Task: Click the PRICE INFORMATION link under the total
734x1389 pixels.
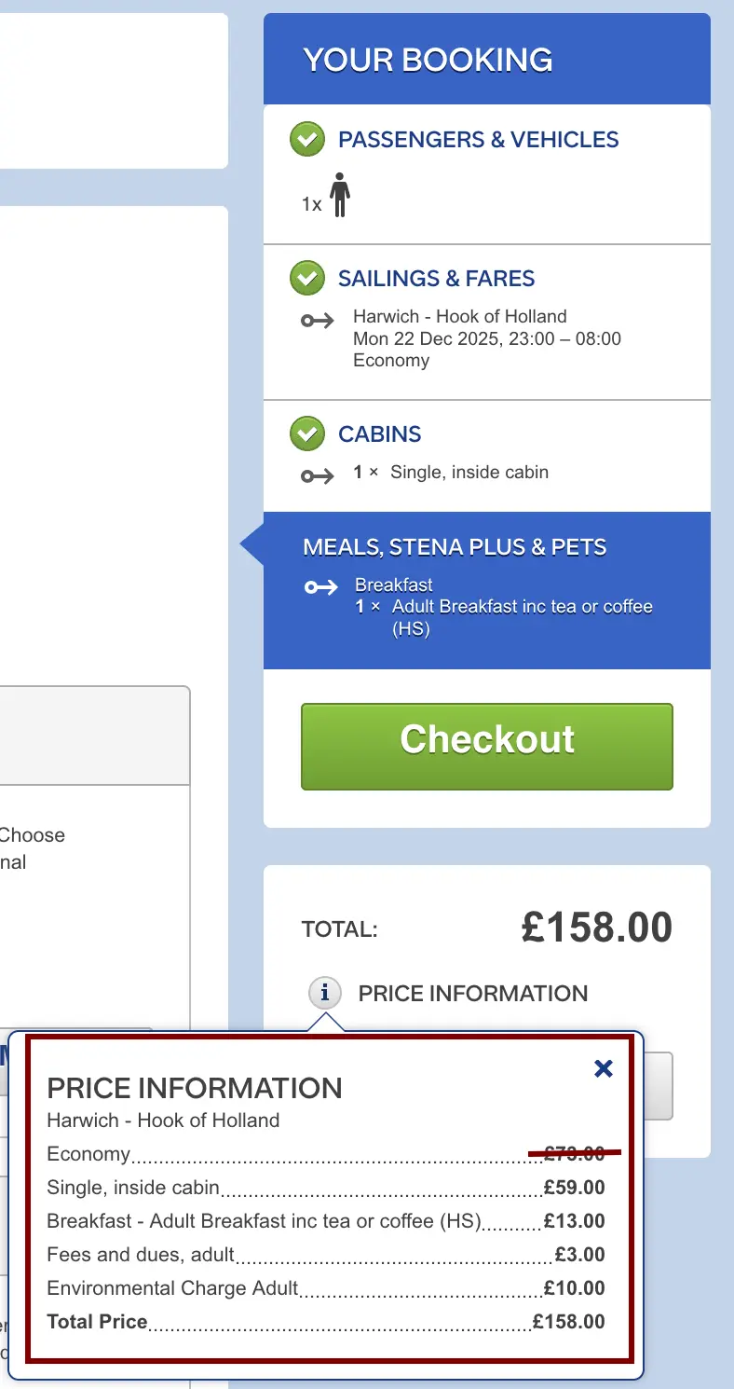Action: pyautogui.click(x=472, y=994)
